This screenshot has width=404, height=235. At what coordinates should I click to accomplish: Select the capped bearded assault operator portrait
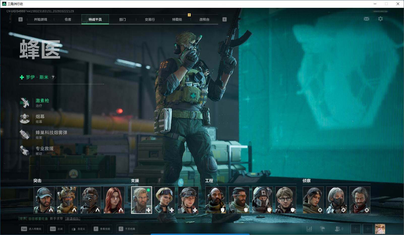click(44, 200)
